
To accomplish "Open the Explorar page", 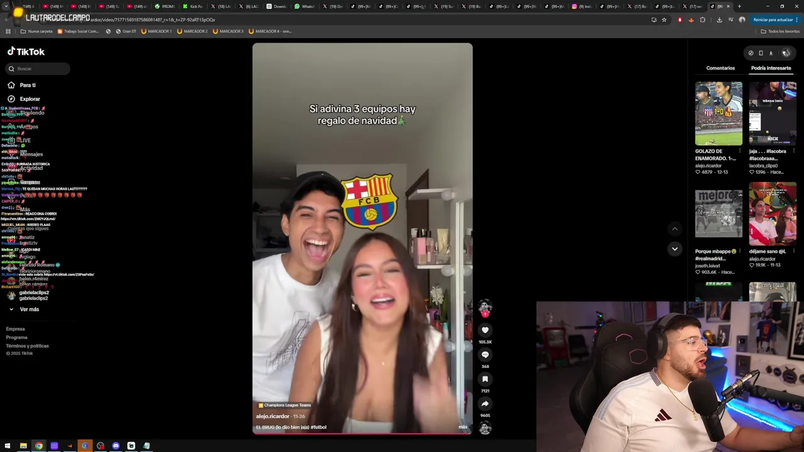I will pyautogui.click(x=30, y=99).
